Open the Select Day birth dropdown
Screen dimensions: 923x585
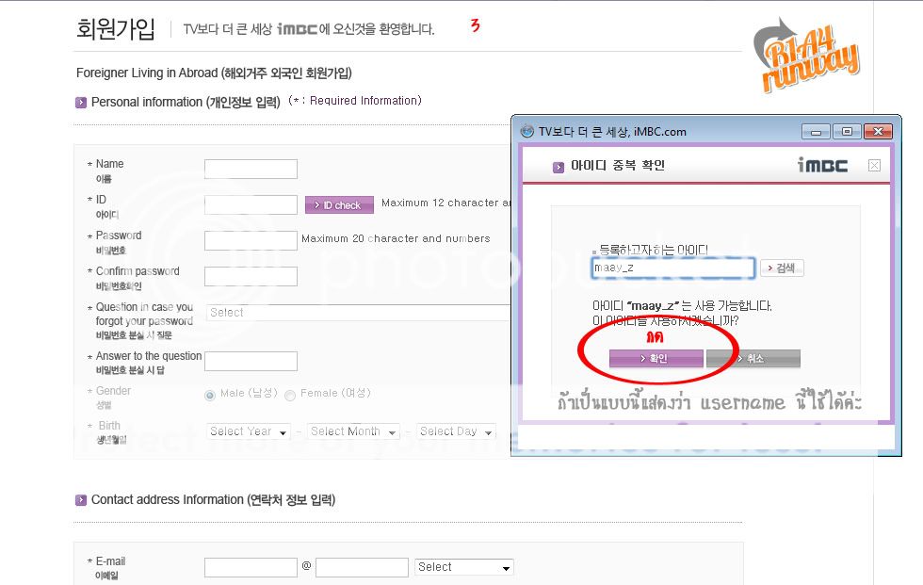point(457,432)
